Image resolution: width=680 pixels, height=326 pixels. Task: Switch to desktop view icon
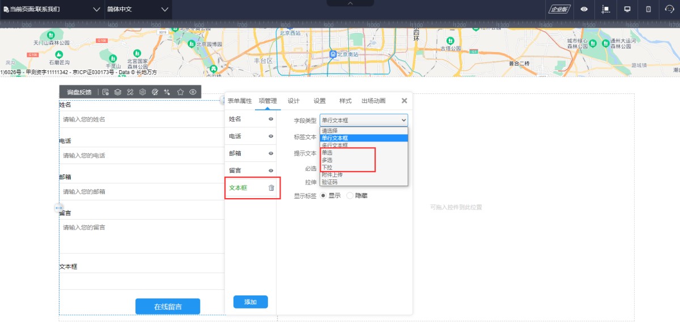point(627,10)
